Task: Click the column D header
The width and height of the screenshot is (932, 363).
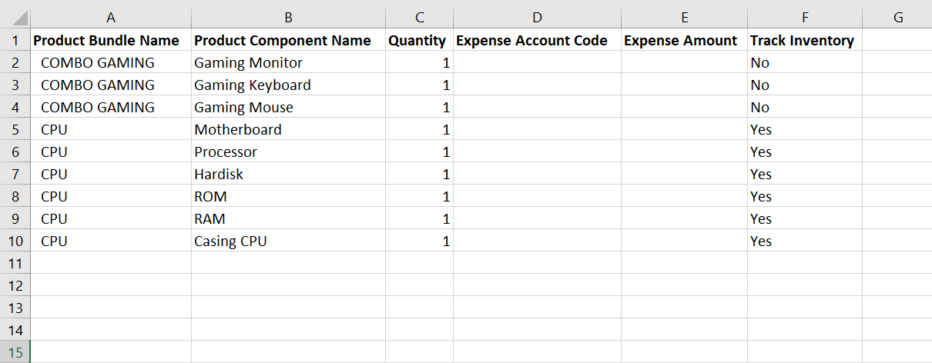Action: point(537,18)
